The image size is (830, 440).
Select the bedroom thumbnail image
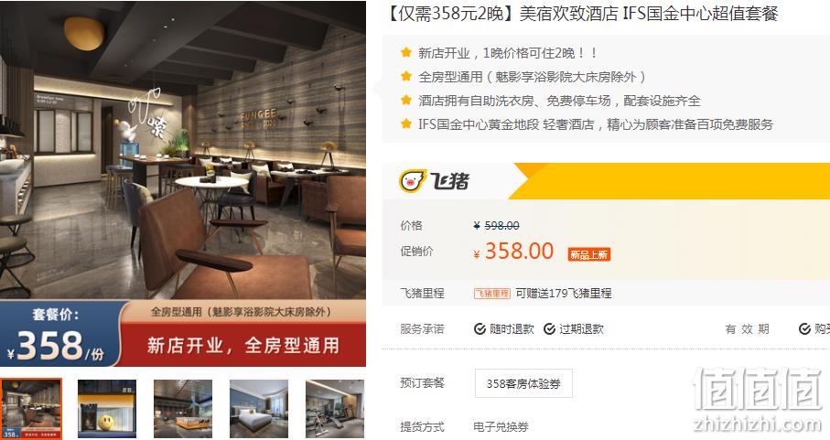(x=259, y=409)
